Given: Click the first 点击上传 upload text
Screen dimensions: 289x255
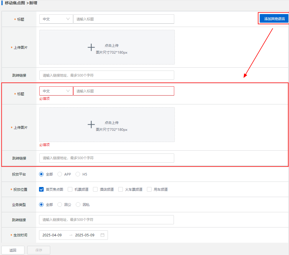Looking at the screenshot, I should pyautogui.click(x=112, y=46).
